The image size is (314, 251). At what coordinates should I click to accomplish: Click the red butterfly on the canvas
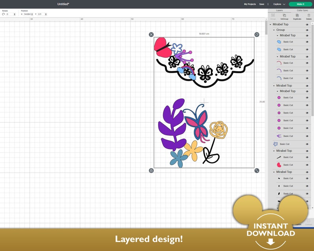pyautogui.click(x=162, y=47)
